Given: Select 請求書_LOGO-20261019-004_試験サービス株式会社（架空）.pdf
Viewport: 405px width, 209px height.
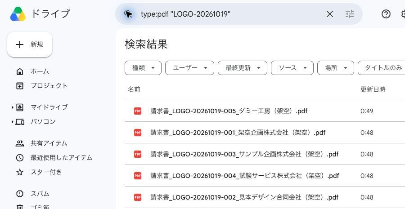Looking at the screenshot, I should point(245,176).
